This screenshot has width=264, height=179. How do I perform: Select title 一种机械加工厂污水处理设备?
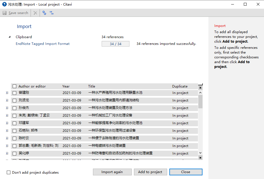(110, 115)
